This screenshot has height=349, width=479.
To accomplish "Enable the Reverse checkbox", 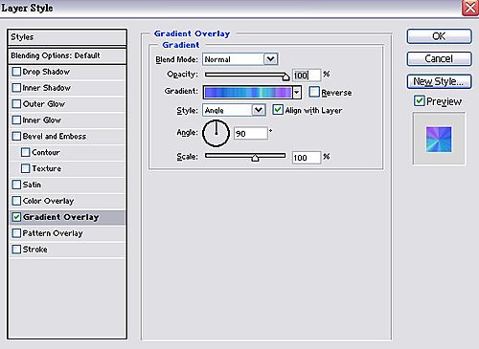I will [314, 92].
